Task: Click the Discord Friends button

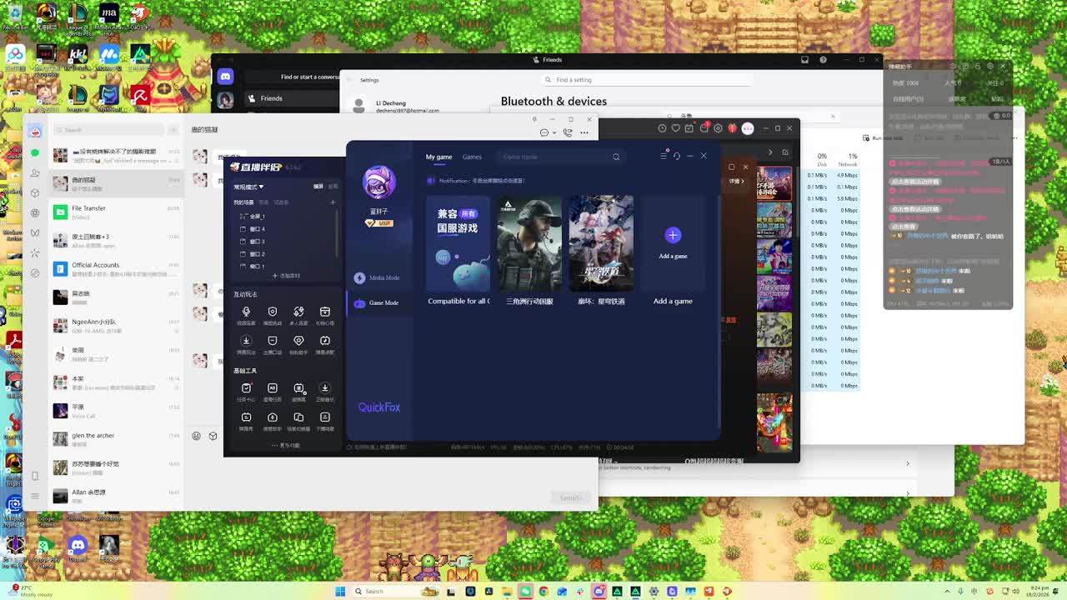Action: [271, 98]
